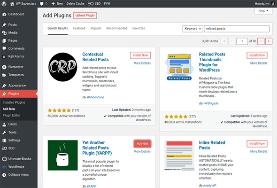
Task: Click SEO icon in sidebar menu
Action: tap(4, 148)
